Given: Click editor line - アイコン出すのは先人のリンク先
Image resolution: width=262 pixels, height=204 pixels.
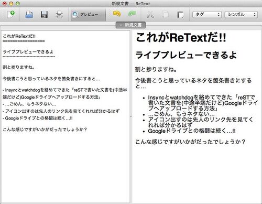Looking at the screenshot, I should coord(61,111).
